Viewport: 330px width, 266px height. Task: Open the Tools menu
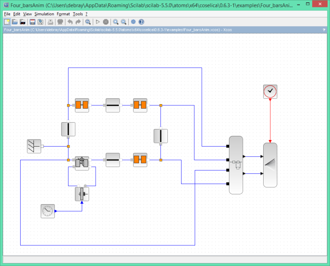(x=78, y=14)
